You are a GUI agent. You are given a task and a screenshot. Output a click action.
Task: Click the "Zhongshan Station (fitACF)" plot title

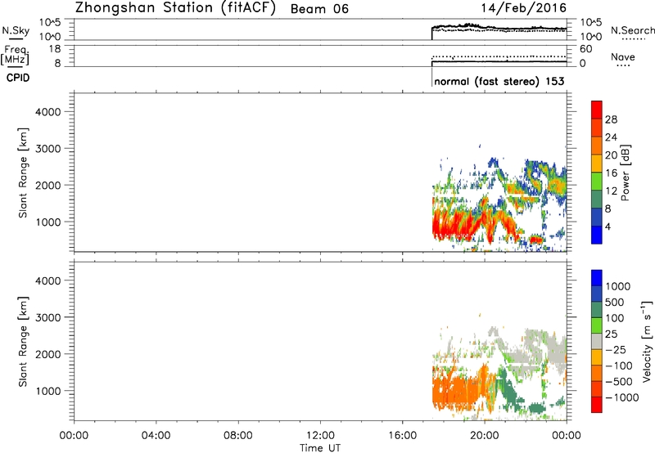(x=175, y=8)
